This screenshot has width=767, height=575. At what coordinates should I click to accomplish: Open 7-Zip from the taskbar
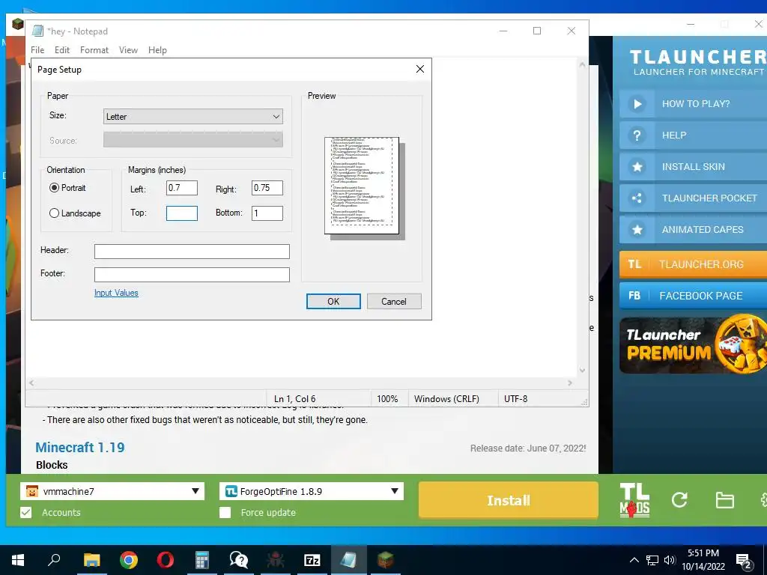pos(312,560)
